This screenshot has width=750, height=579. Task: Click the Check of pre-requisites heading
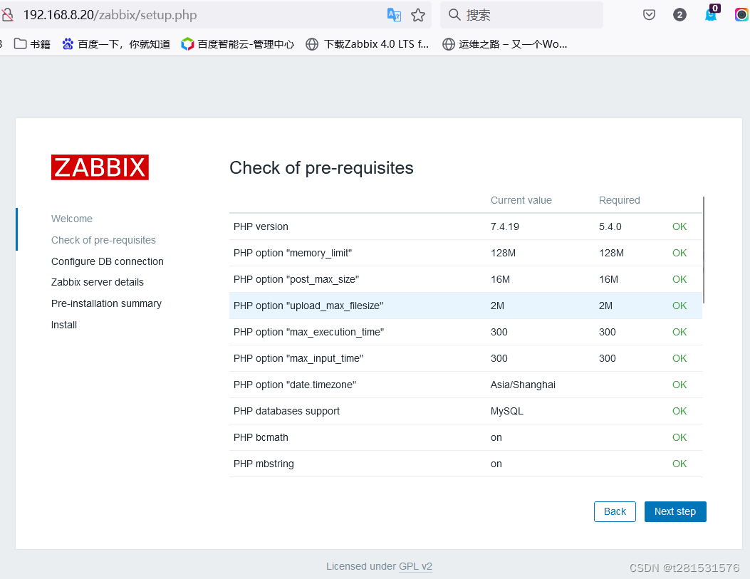pyautogui.click(x=321, y=168)
